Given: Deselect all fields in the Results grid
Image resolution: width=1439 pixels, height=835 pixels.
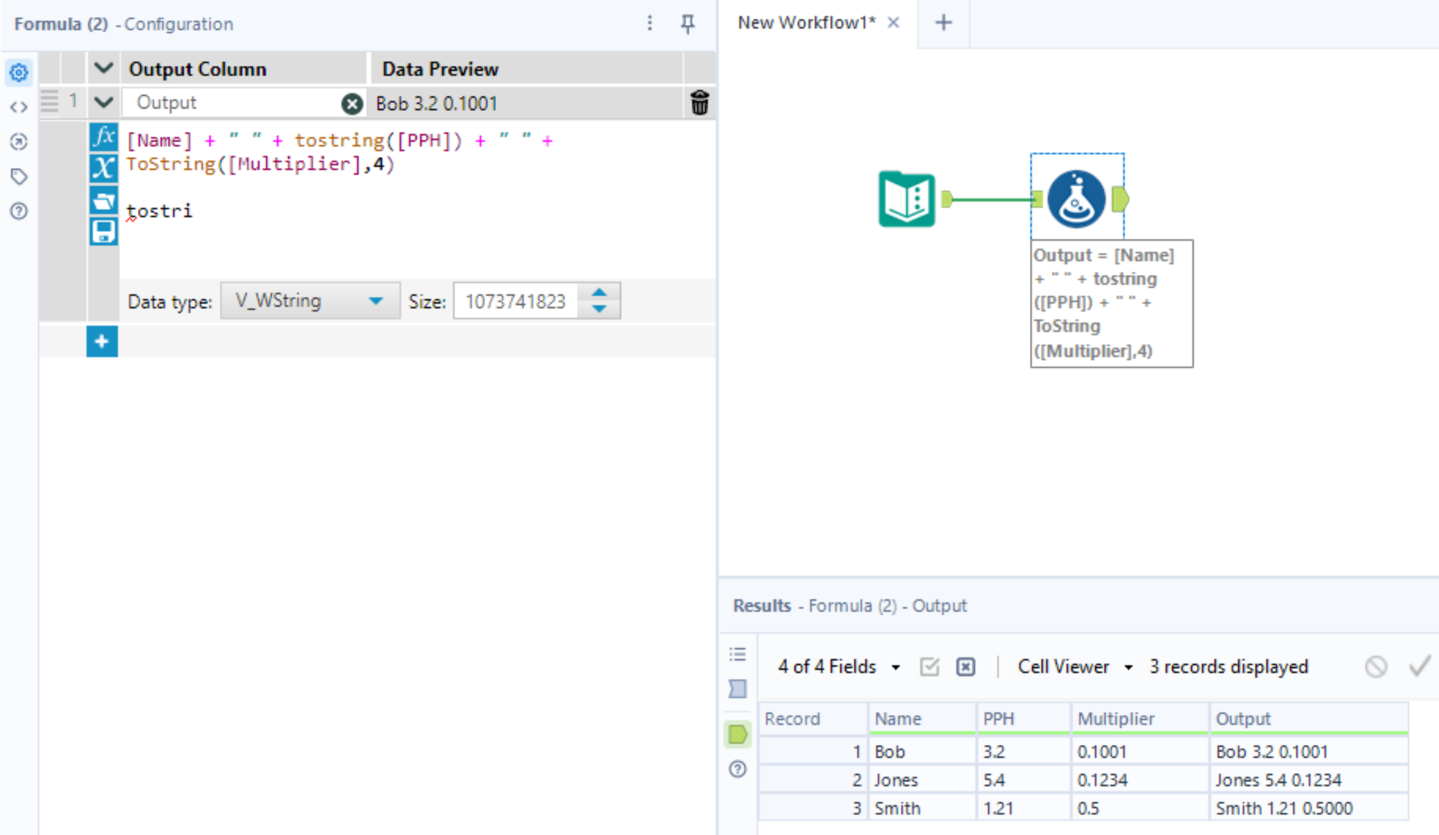Looking at the screenshot, I should click(x=965, y=666).
